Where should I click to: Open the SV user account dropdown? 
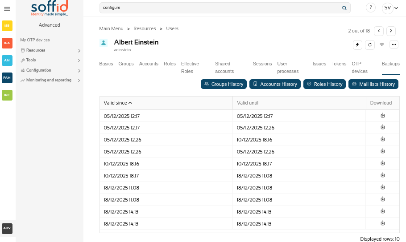(x=390, y=8)
